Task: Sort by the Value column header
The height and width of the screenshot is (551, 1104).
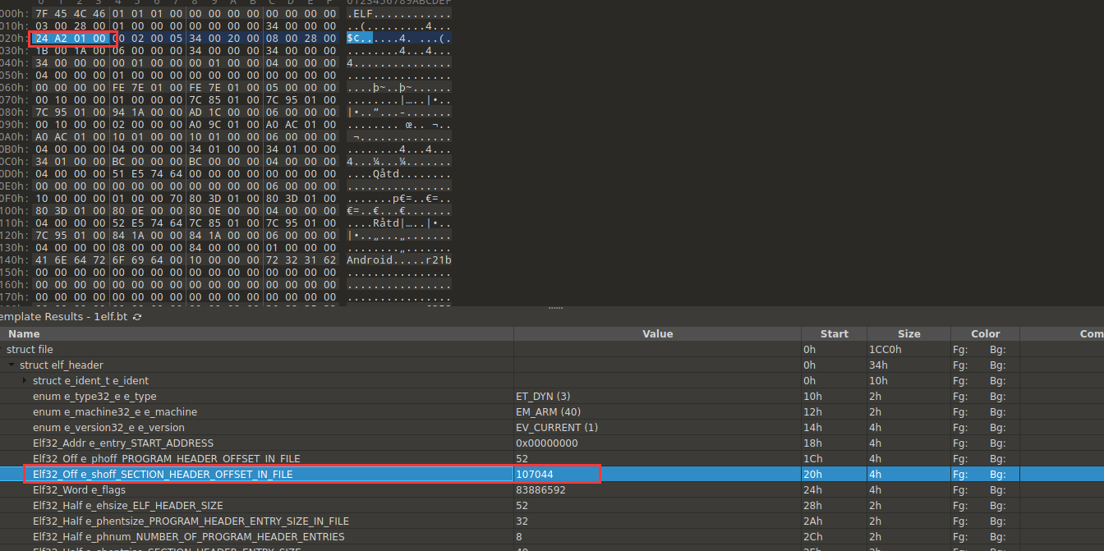Action: click(658, 334)
